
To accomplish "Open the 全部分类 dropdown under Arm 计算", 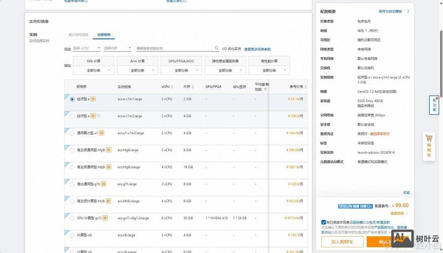I will [137, 70].
